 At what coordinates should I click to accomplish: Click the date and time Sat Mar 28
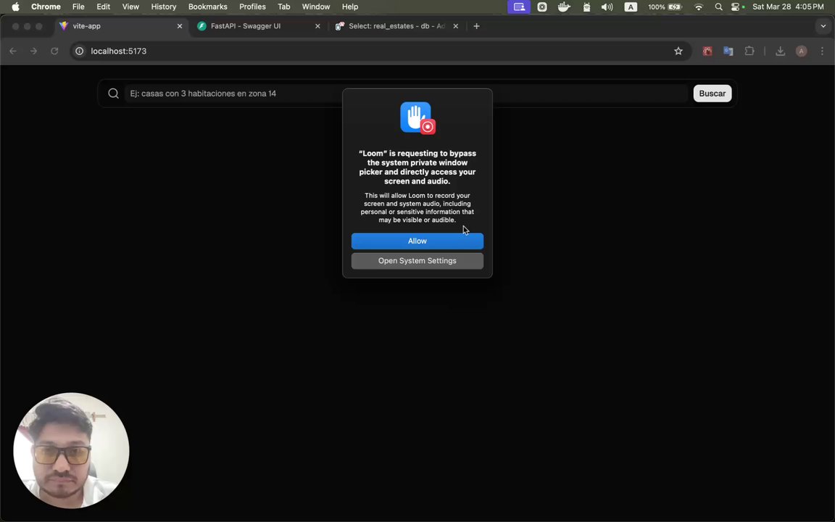788,7
